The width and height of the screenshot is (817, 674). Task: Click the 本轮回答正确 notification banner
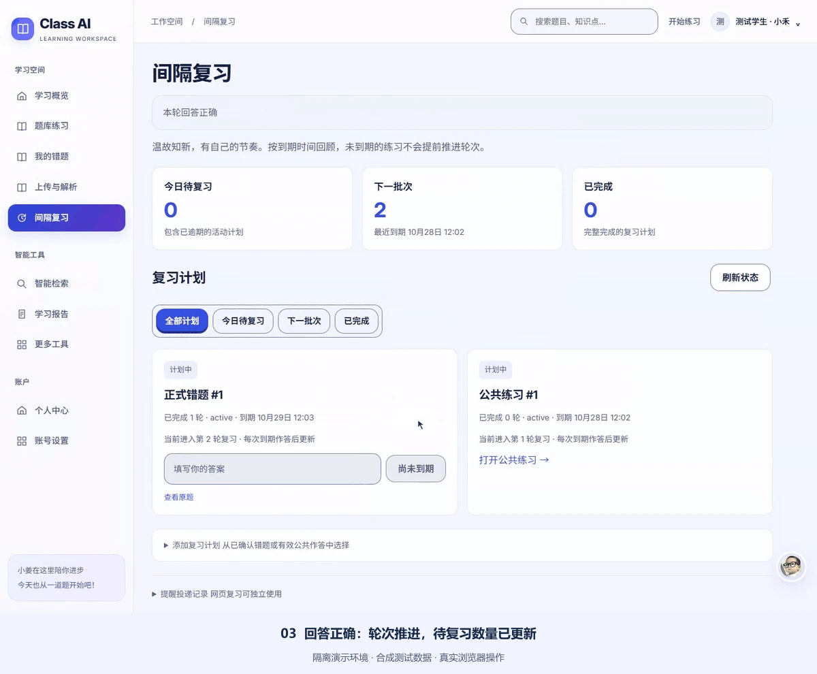click(x=462, y=112)
